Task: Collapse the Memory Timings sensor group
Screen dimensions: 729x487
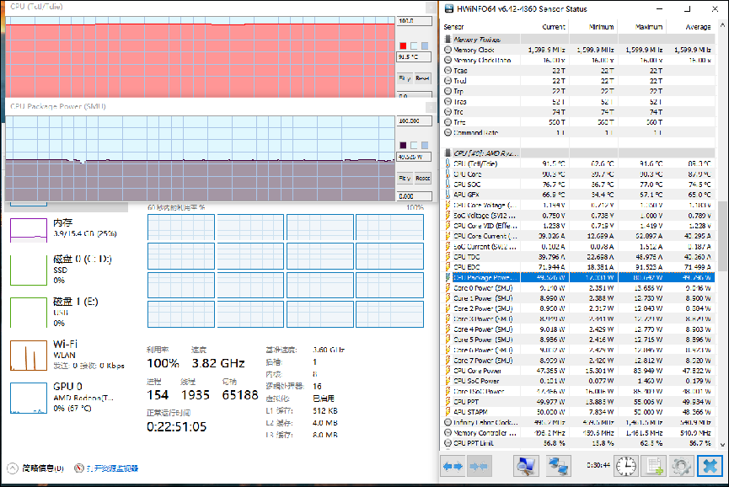Action: (x=448, y=39)
